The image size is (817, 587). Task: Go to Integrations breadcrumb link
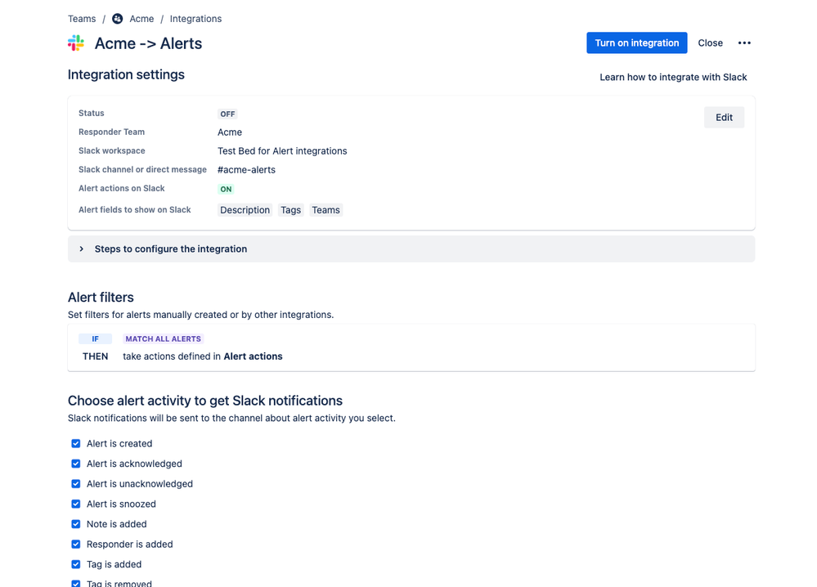(x=195, y=19)
